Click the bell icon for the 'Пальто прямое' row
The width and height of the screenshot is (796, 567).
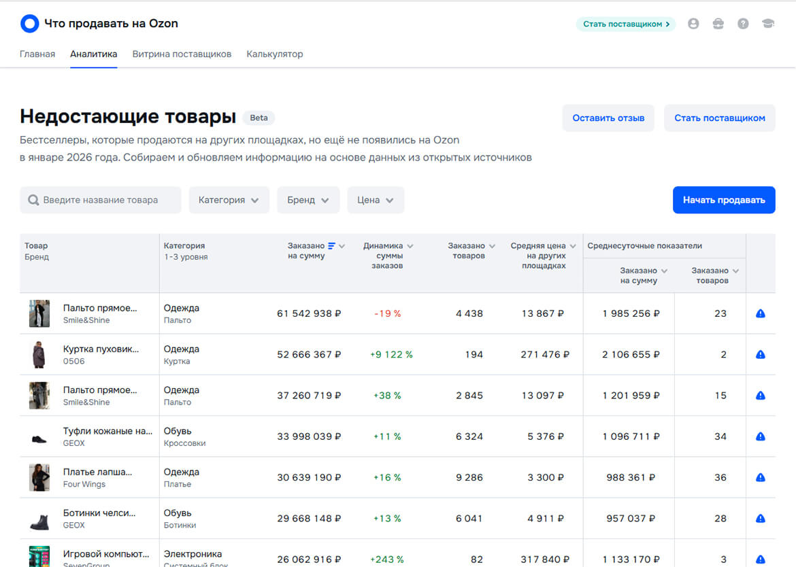click(761, 313)
